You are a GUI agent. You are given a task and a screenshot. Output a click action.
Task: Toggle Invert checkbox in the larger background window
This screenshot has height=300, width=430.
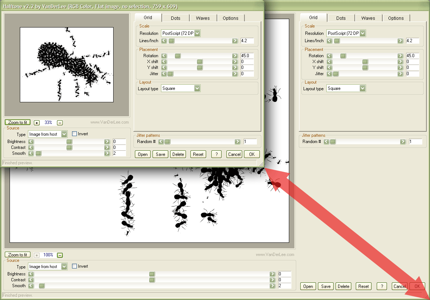tap(75, 266)
